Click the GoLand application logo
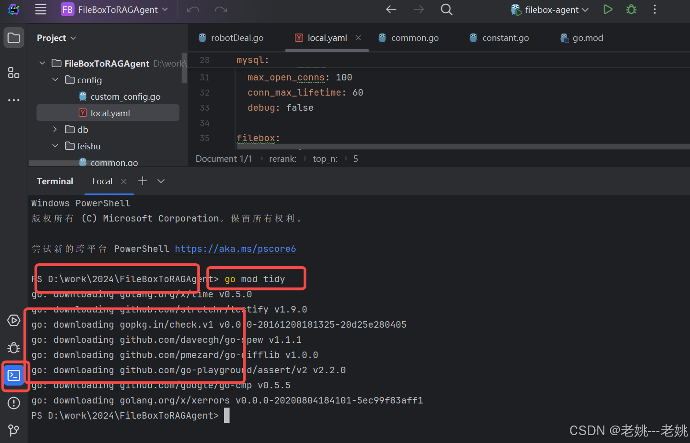The image size is (690, 443). (14, 9)
